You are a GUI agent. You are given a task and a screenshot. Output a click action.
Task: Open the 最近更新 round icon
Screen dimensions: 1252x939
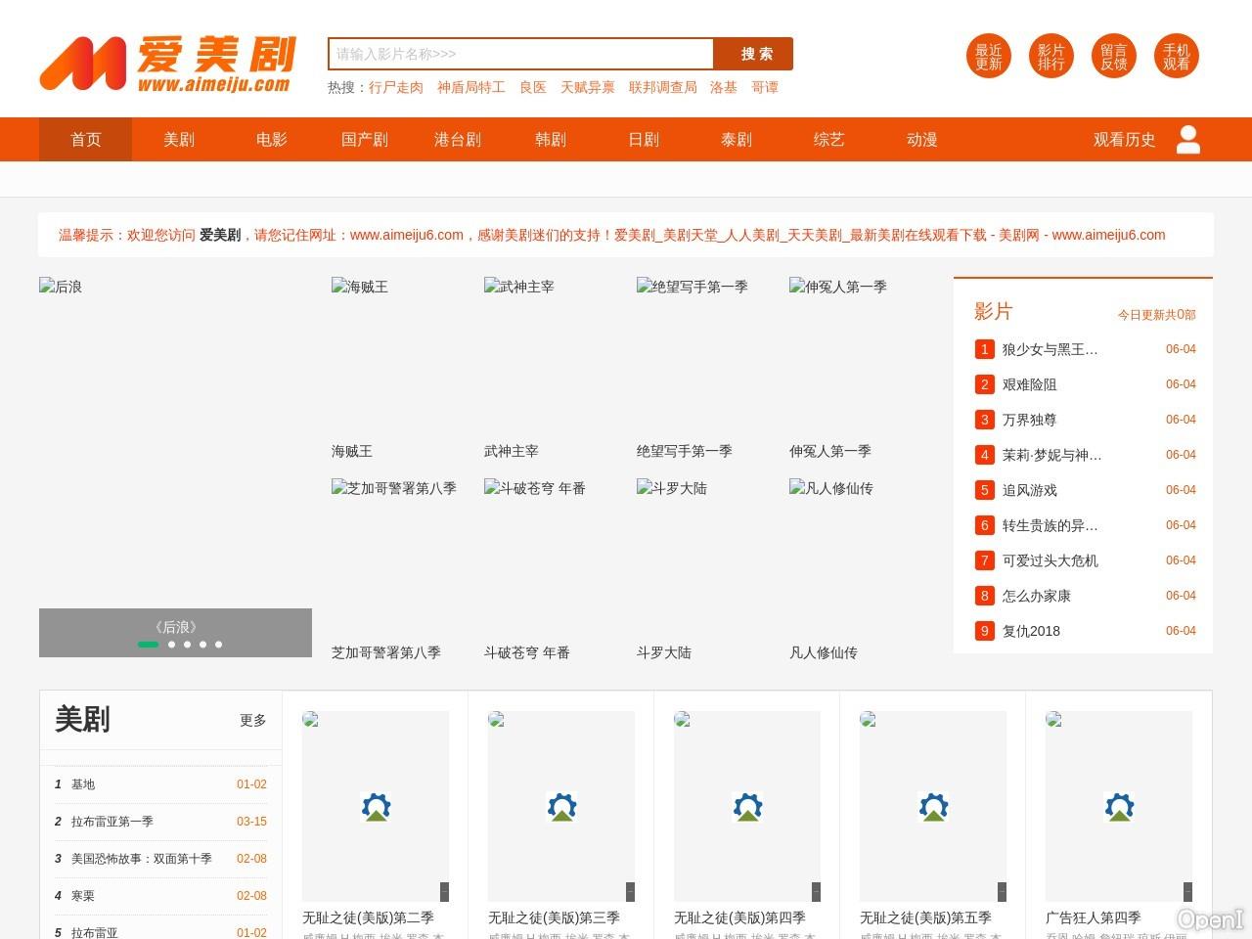pyautogui.click(x=988, y=57)
